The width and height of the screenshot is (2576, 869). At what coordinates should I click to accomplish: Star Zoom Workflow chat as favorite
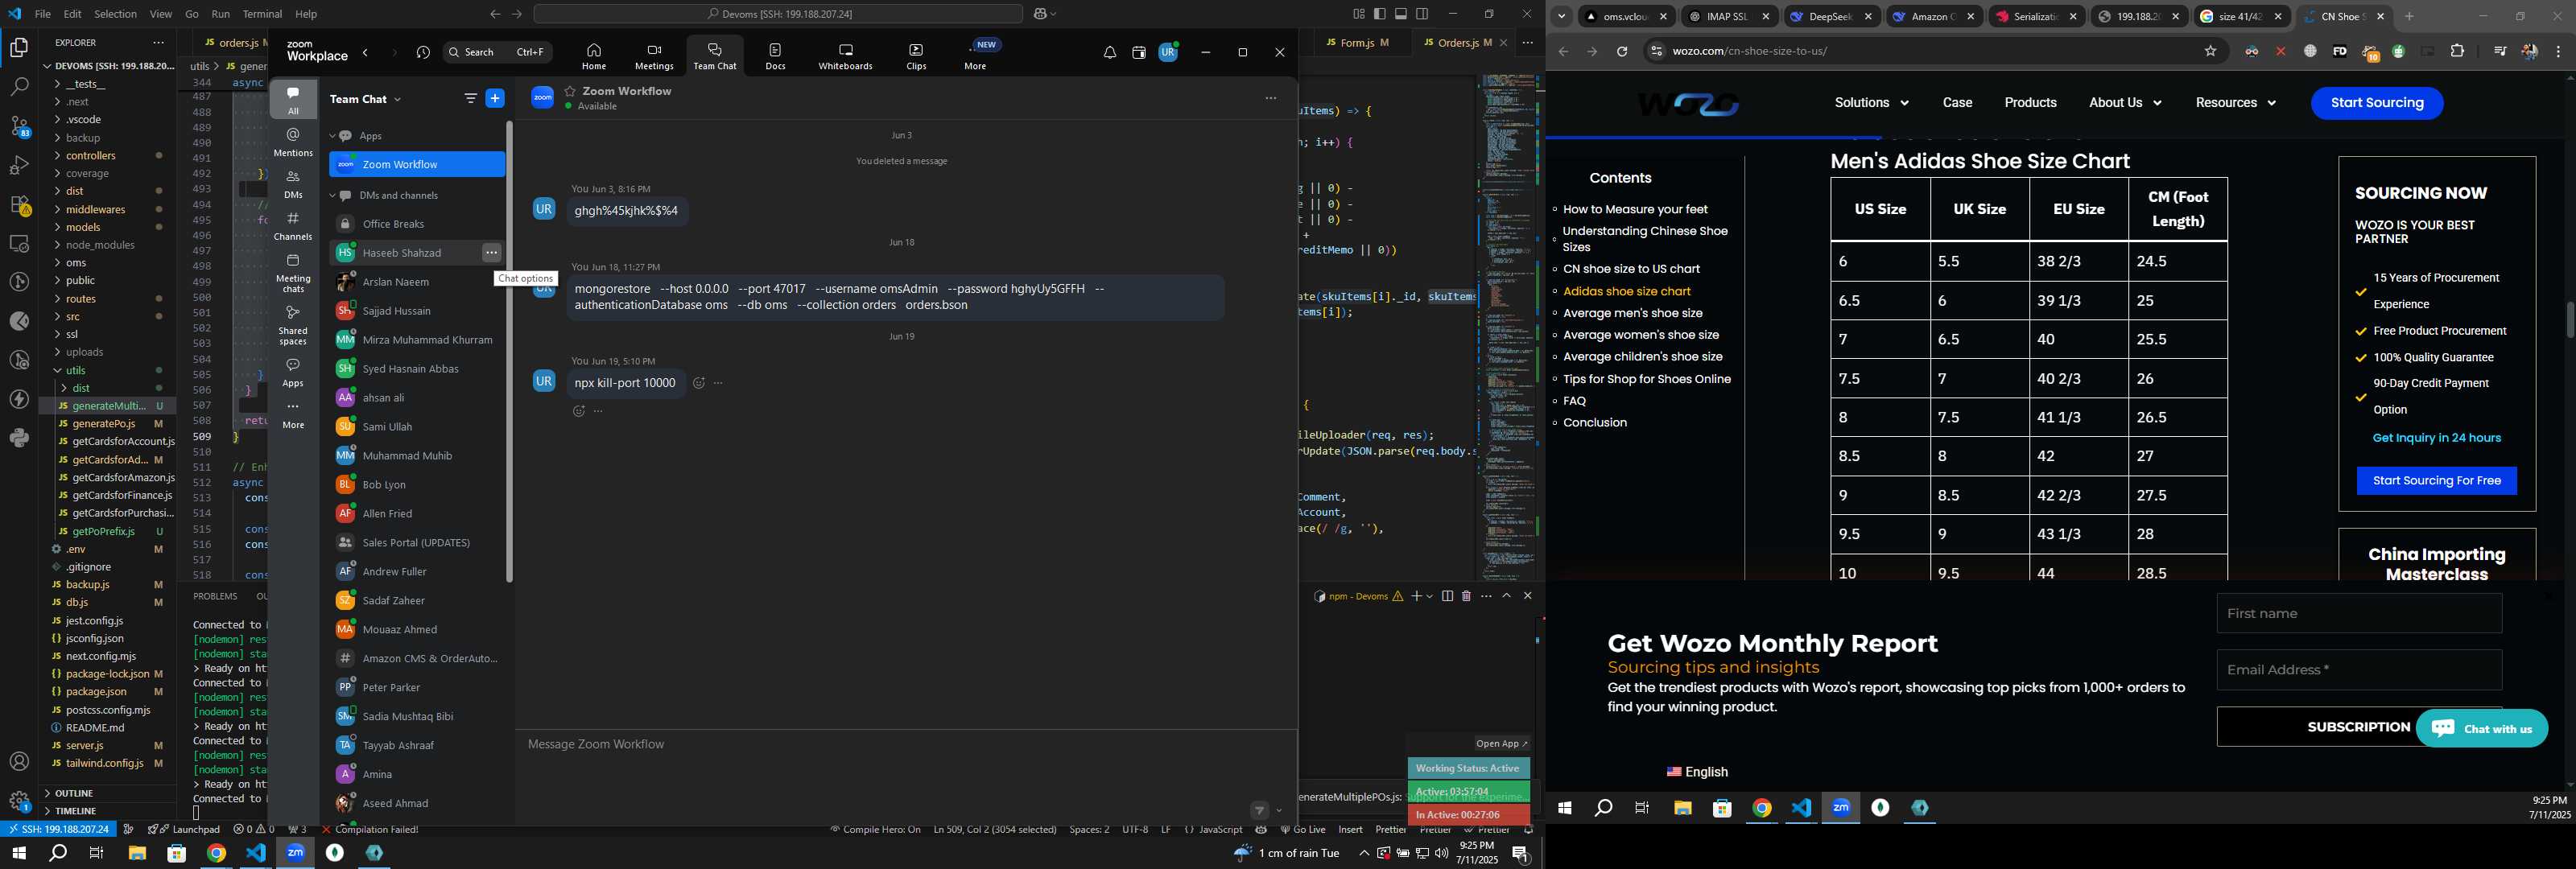coord(570,91)
